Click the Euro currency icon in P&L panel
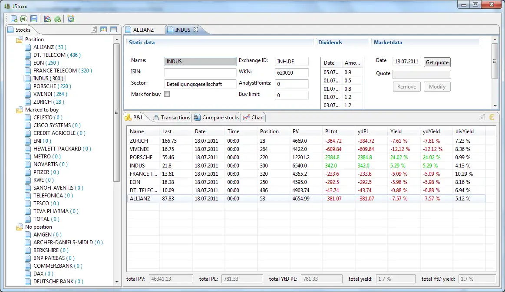 click(492, 117)
